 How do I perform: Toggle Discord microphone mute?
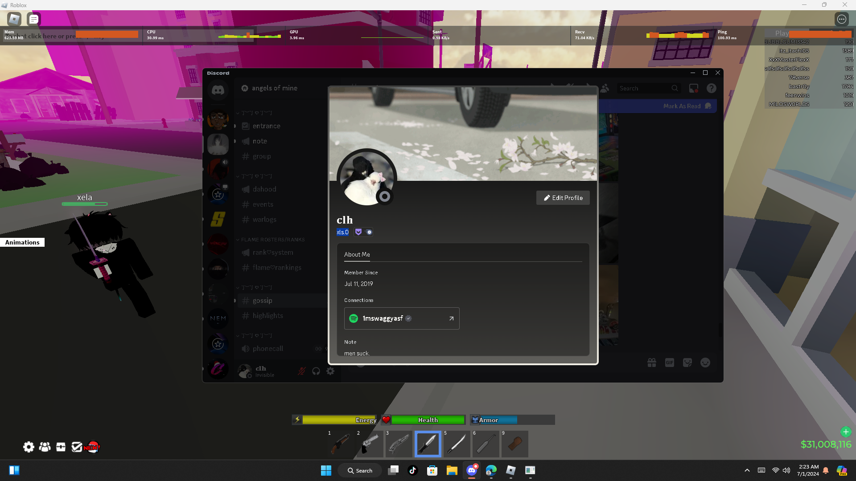click(x=302, y=371)
